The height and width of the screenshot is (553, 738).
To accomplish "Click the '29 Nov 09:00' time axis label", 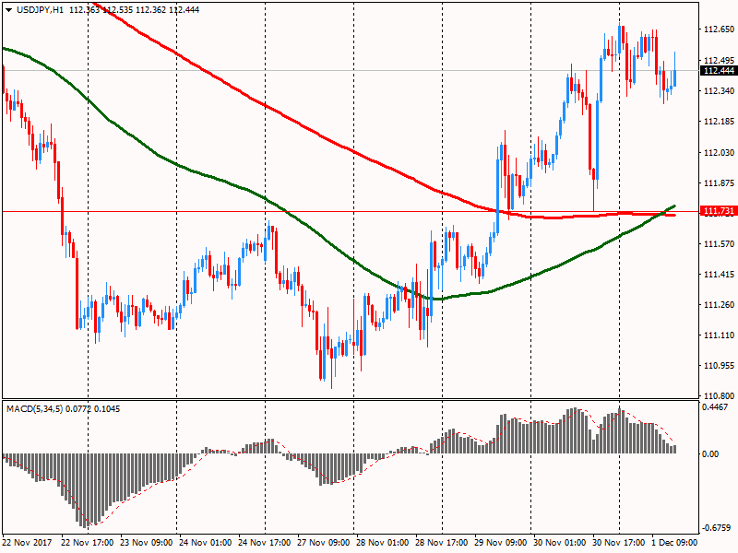I will 500,543.
